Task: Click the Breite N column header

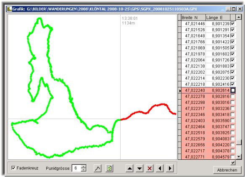Action: tap(193, 18)
